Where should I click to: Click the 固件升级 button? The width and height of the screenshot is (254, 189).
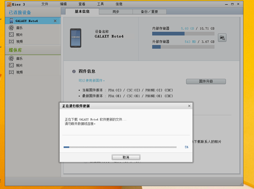click(206, 81)
